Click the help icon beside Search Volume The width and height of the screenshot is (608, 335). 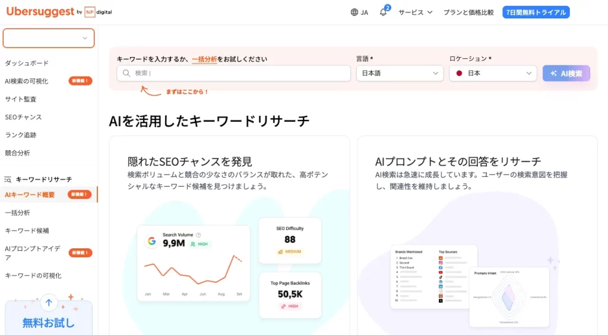198,235
